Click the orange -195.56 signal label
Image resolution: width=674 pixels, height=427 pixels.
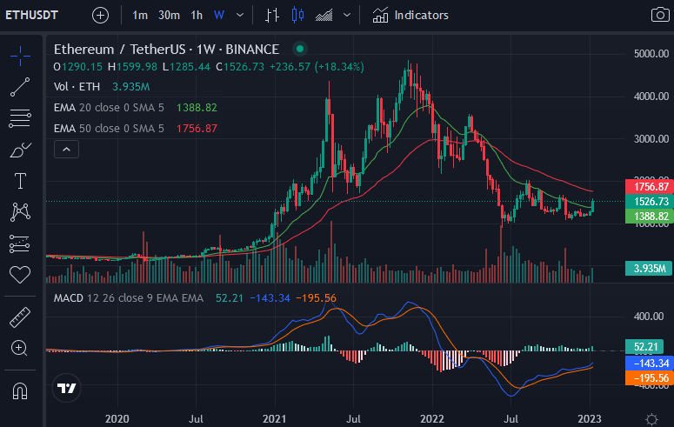(650, 378)
